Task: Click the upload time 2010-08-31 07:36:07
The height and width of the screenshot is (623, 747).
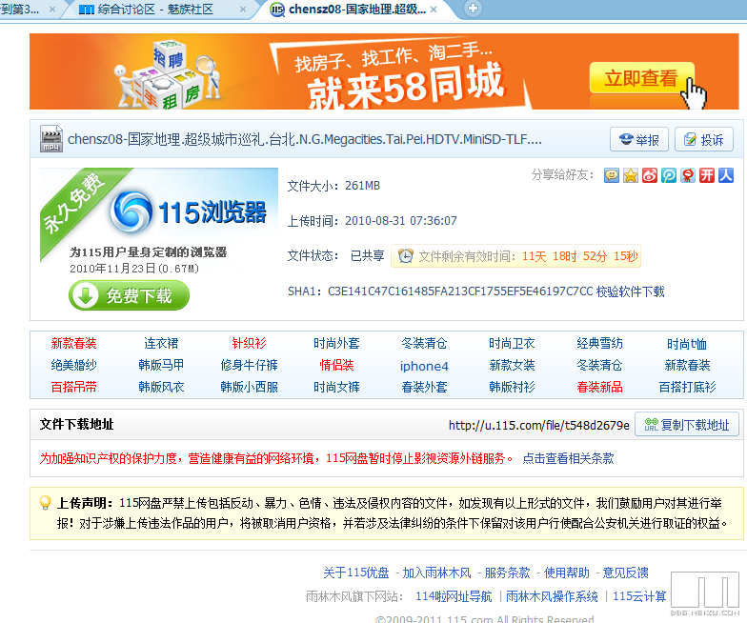Action: pyautogui.click(x=400, y=221)
